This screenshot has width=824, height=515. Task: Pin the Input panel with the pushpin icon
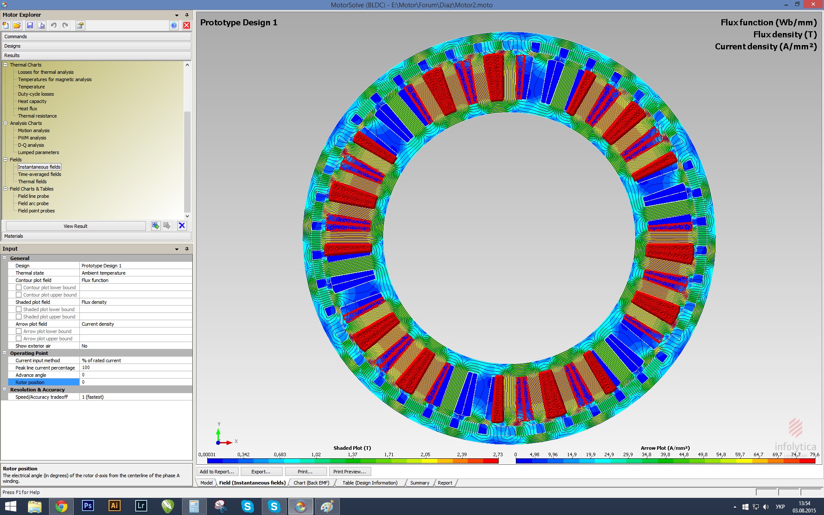187,249
